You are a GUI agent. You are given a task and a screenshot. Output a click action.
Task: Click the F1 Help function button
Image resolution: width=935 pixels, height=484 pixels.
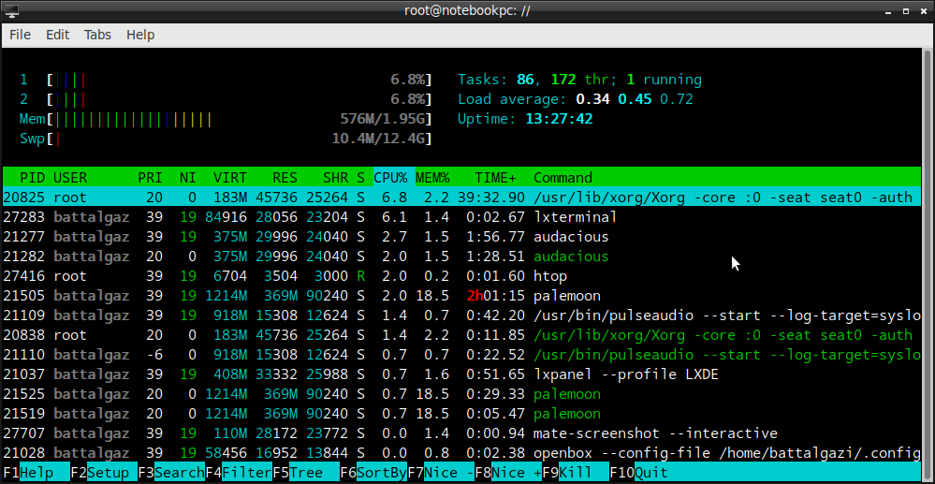click(x=37, y=473)
